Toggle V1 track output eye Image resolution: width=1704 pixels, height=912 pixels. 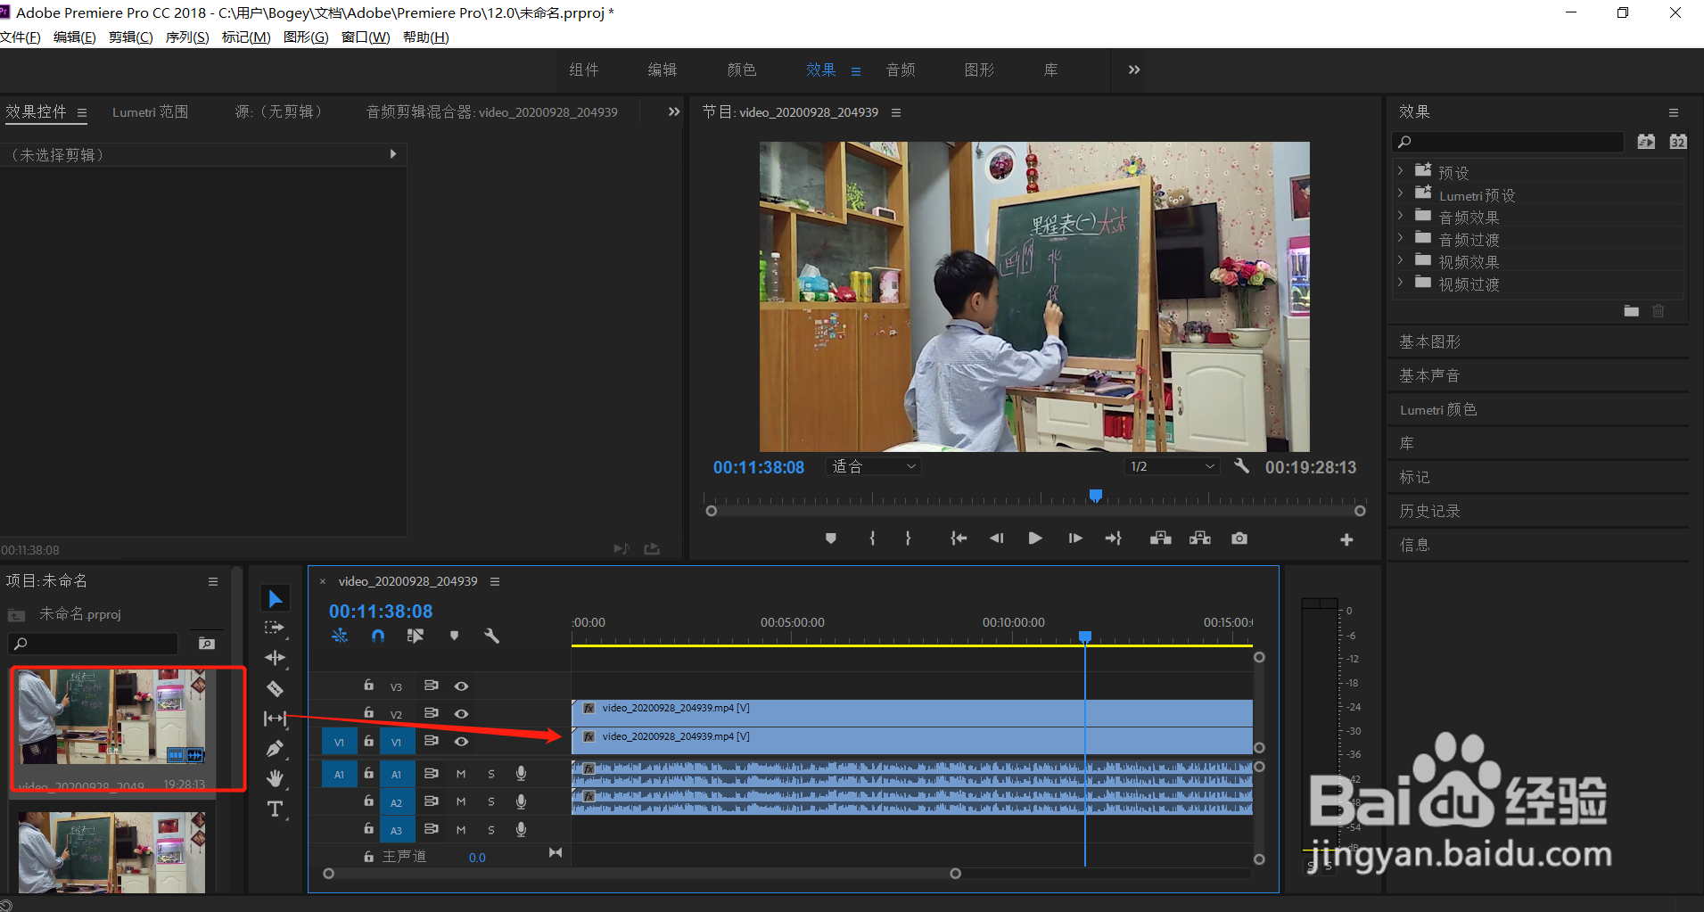[461, 742]
